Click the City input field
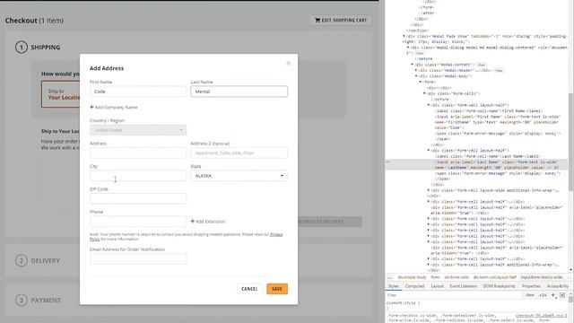574x323 pixels. pyautogui.click(x=138, y=176)
